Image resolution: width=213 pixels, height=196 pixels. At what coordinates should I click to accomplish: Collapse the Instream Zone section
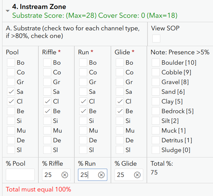click(x=8, y=11)
